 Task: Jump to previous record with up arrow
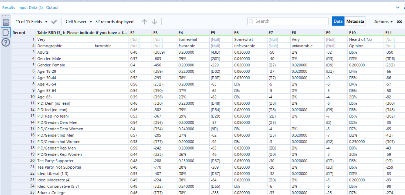(144, 22)
